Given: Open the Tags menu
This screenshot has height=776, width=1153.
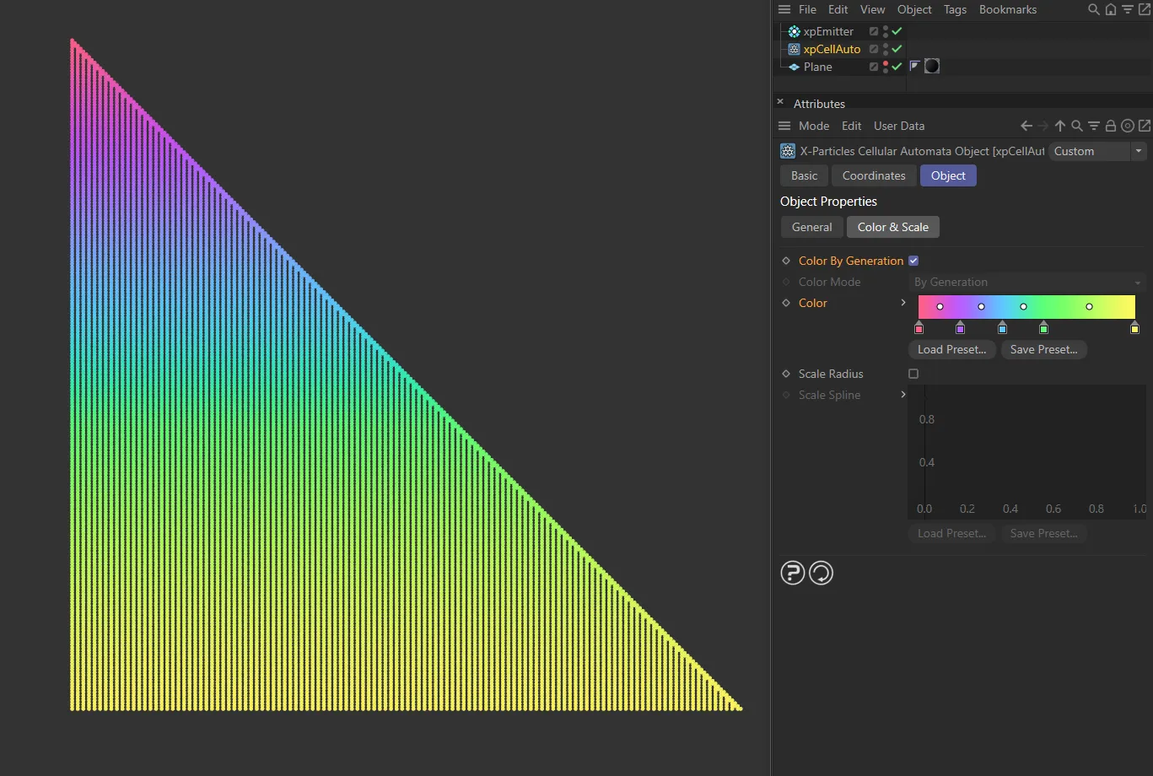Looking at the screenshot, I should tap(955, 9).
